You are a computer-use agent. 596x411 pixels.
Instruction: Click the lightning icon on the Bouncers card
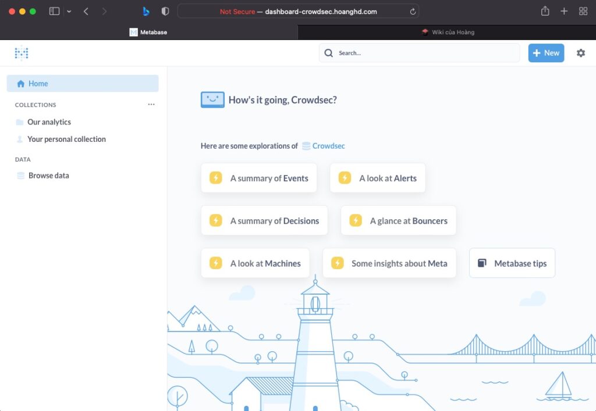(x=356, y=220)
